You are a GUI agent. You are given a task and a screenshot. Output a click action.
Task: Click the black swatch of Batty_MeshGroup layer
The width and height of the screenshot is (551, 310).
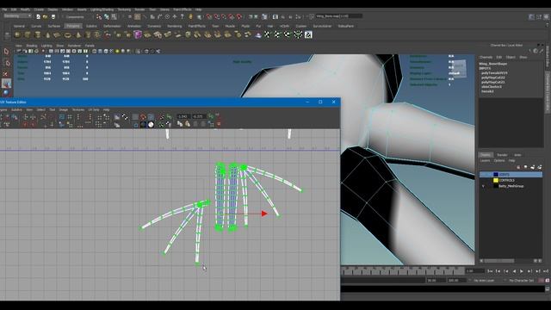(x=496, y=186)
